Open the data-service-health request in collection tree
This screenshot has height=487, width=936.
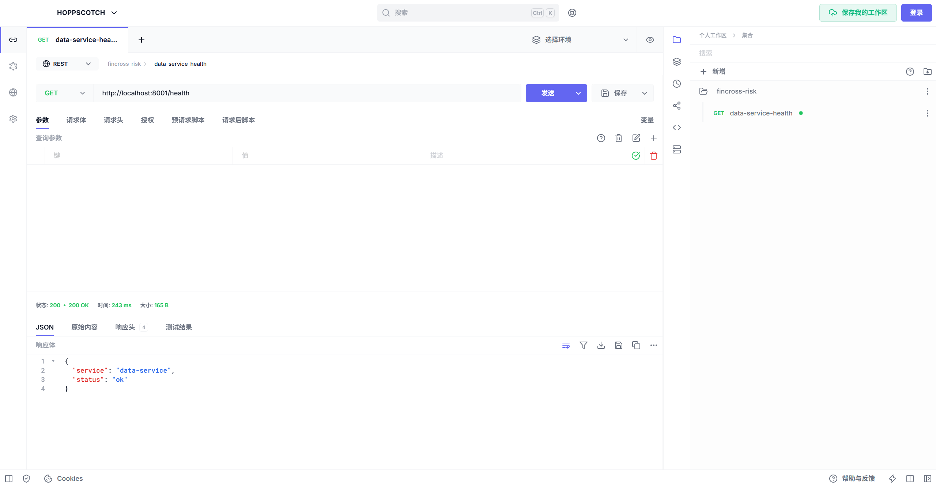761,113
